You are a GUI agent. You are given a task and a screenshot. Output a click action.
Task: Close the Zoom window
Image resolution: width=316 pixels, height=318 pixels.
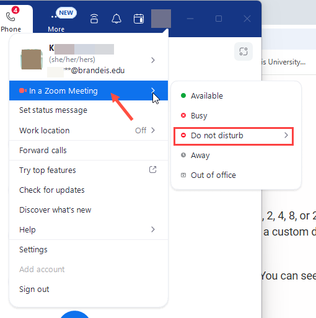click(x=247, y=19)
